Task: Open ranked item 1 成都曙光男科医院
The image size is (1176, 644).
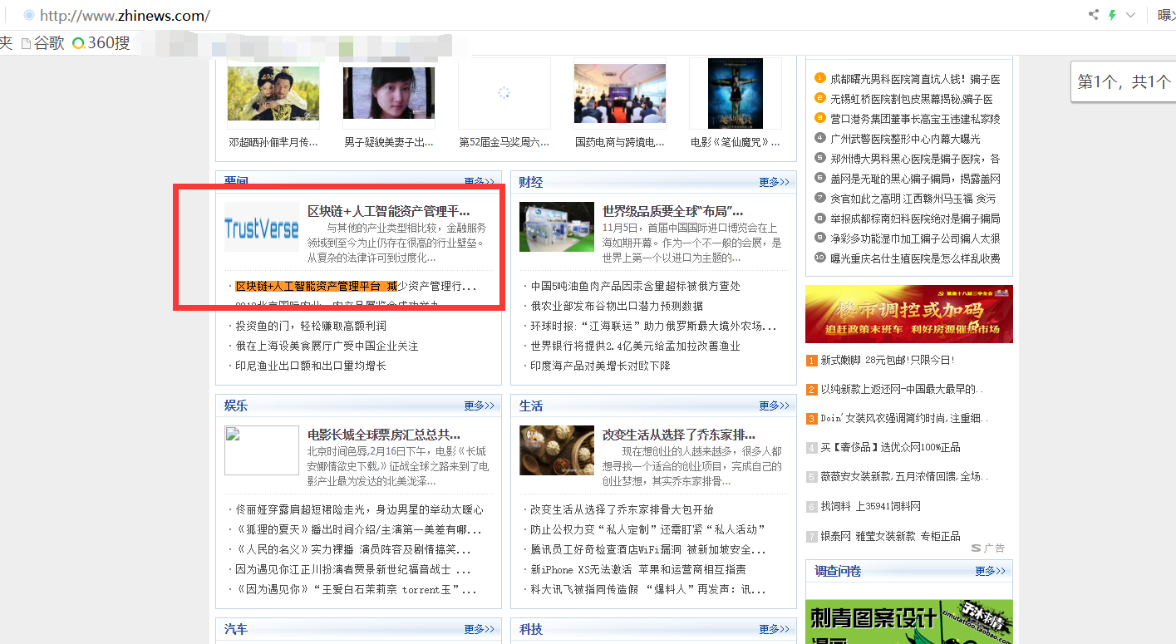Action: (915, 79)
